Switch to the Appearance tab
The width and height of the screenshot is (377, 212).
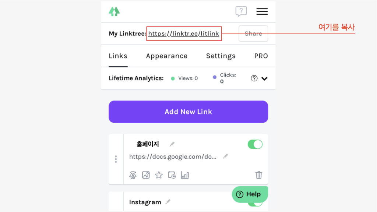[167, 56]
